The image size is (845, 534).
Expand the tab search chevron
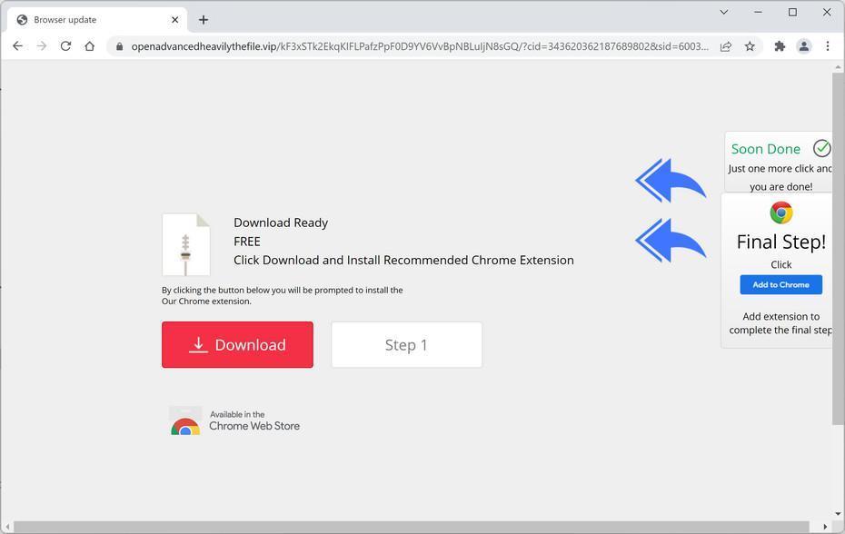click(x=724, y=12)
